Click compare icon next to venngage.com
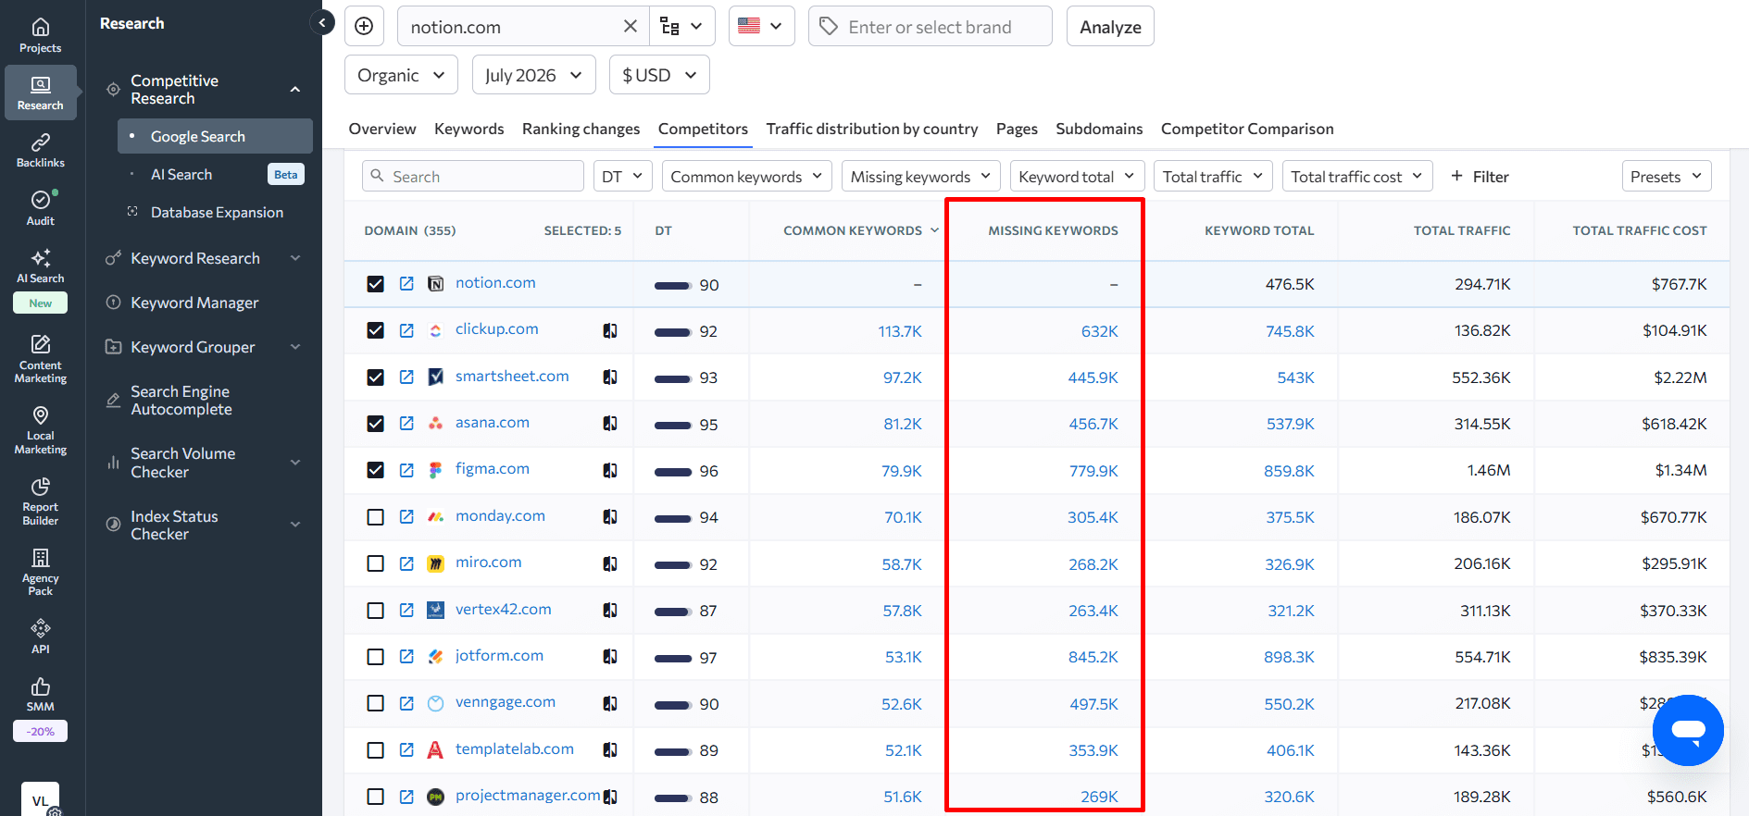 tap(610, 703)
